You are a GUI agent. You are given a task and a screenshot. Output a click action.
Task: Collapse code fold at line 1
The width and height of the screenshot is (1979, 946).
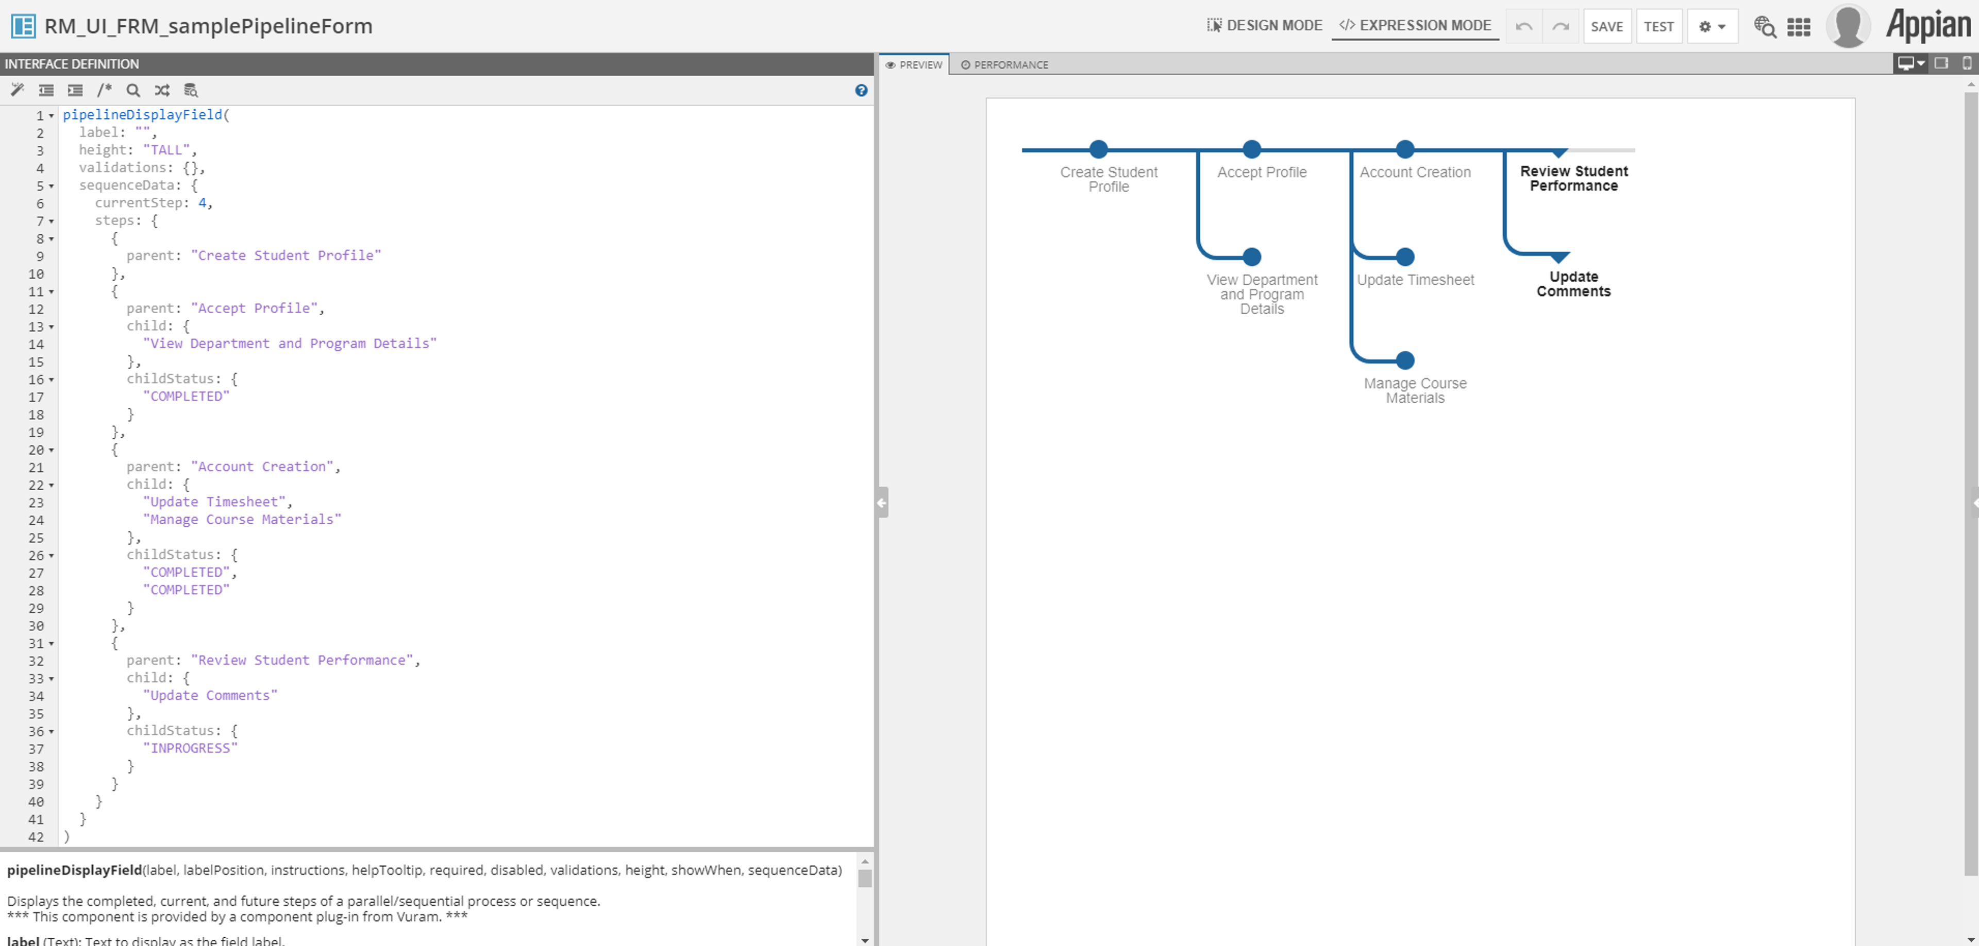click(52, 116)
